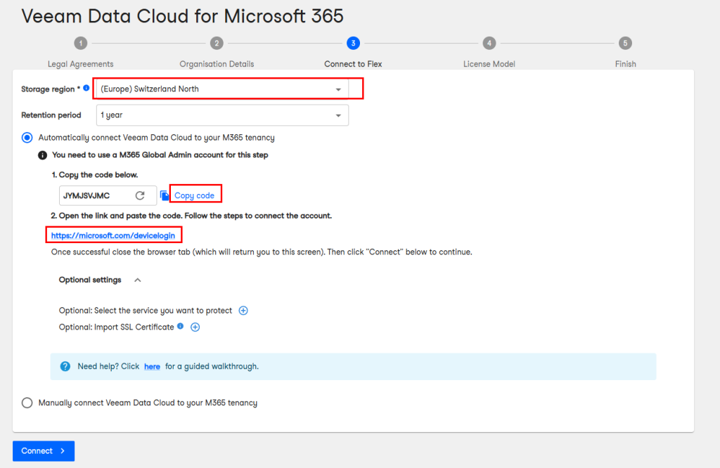This screenshot has width=720, height=468.
Task: Click the Global Admin info icon
Action: click(x=42, y=155)
